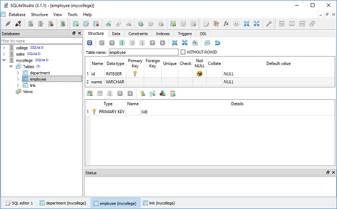Switch to the link (mycollege) window
The image size is (337, 209).
pyautogui.click(x=159, y=203)
